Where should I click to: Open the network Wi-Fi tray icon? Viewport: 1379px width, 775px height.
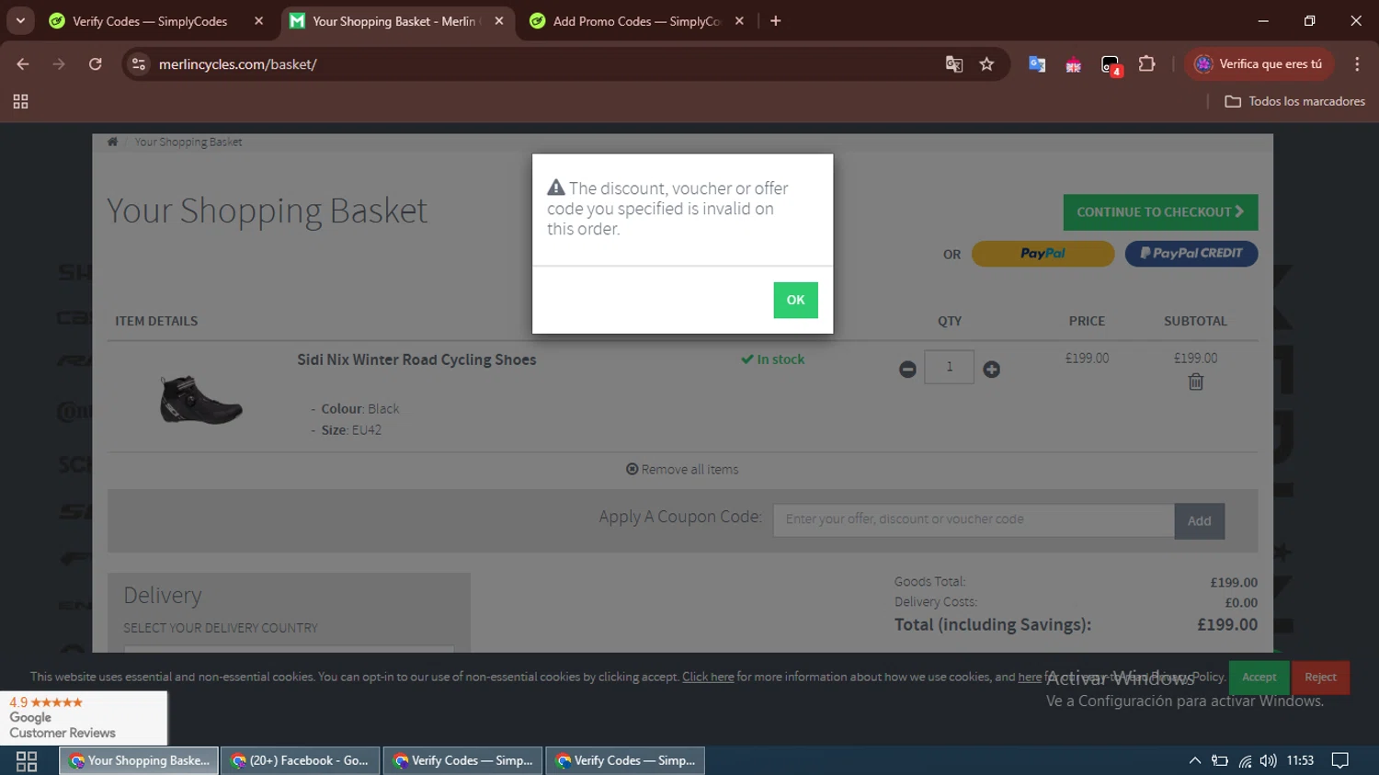[1245, 761]
